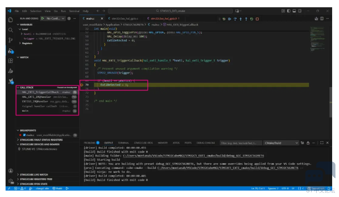
Task: Open launch.json via gear icon
Action: tap(69, 18)
